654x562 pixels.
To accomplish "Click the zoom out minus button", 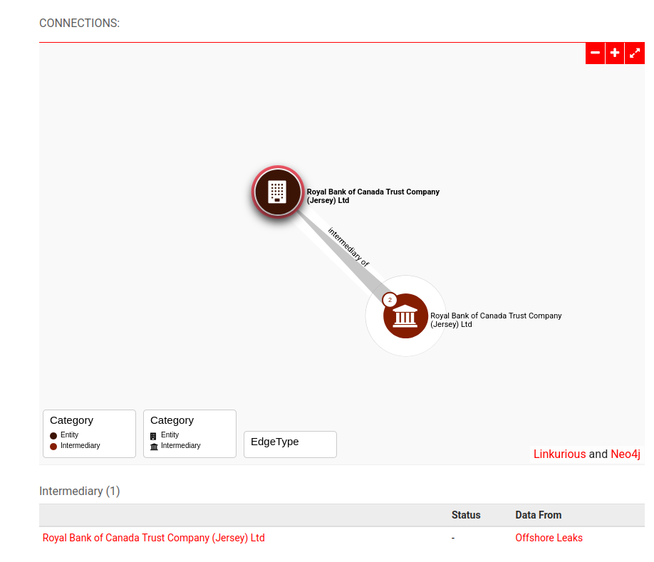I will (x=595, y=53).
